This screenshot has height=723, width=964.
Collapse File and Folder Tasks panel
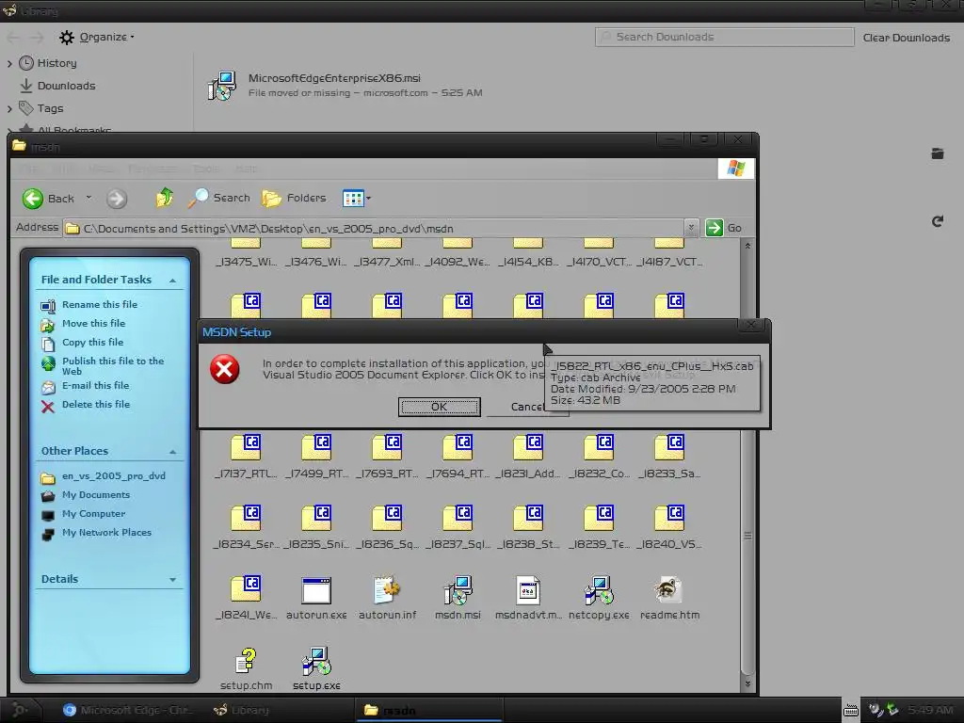(173, 281)
